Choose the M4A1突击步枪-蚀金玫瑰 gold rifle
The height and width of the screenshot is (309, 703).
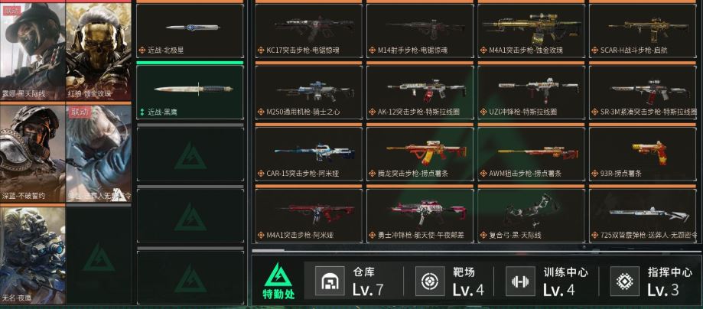532,31
